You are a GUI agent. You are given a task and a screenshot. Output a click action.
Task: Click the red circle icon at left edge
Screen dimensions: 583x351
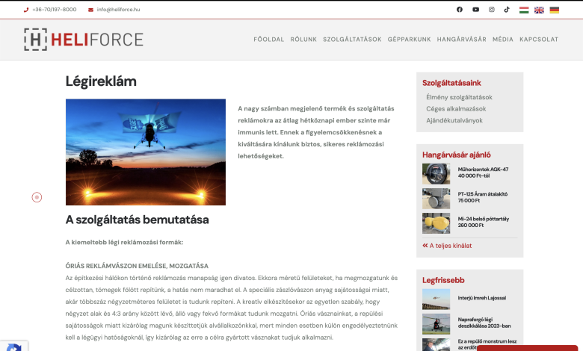pos(37,197)
